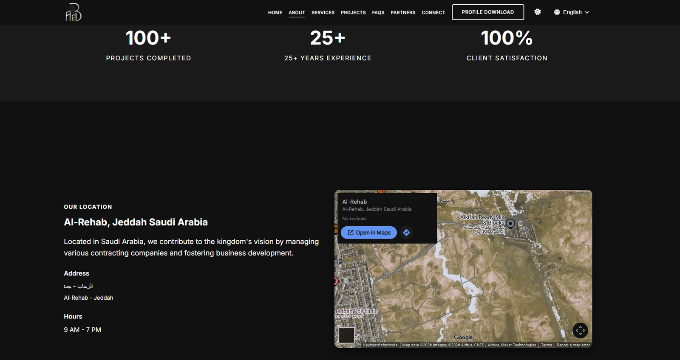Image resolution: width=680 pixels, height=360 pixels.
Task: Select the SERVICES nav item
Action: (x=323, y=13)
